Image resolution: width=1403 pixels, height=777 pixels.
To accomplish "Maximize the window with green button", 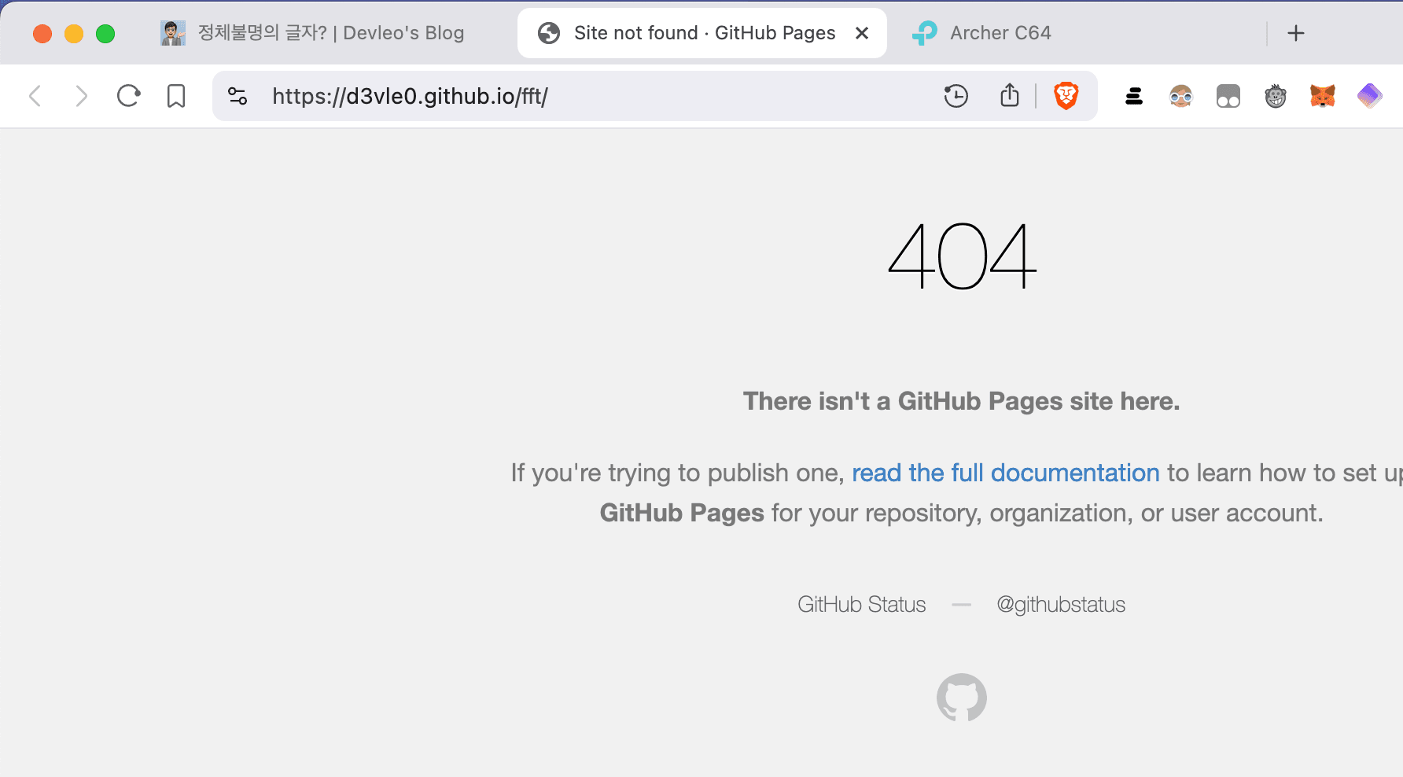I will [x=105, y=34].
